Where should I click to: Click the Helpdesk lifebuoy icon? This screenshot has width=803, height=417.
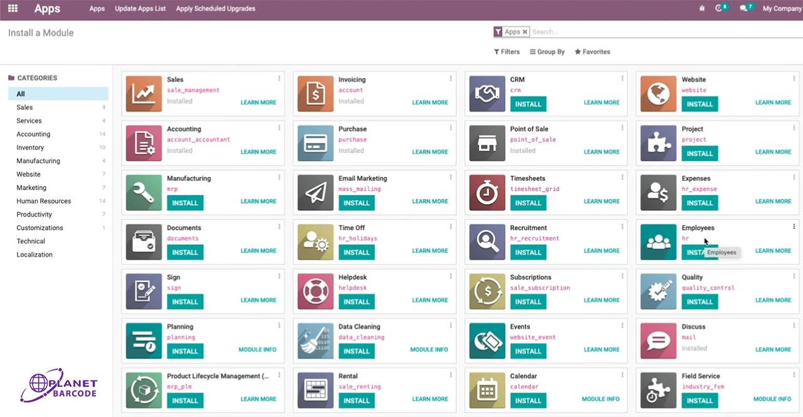[x=316, y=291]
